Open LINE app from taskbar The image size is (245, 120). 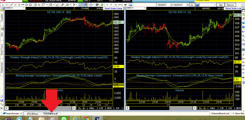pos(64,119)
